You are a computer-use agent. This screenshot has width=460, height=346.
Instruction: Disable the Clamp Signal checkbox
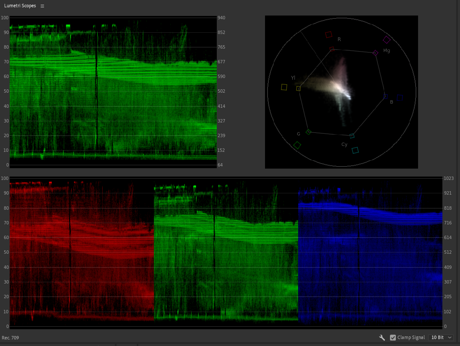pyautogui.click(x=393, y=337)
